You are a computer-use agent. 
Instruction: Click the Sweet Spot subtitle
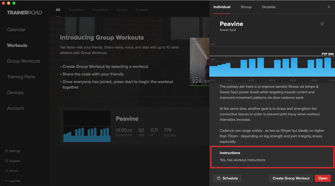(x=228, y=30)
